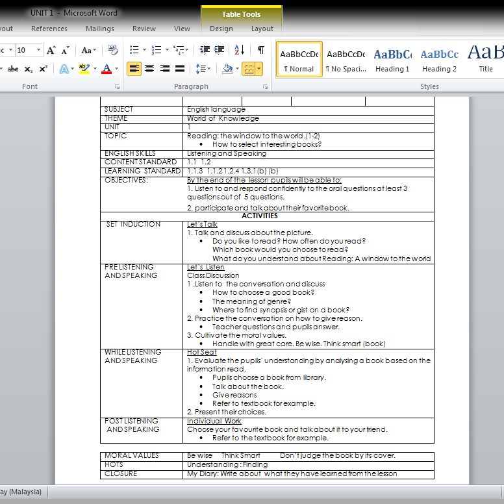Open the References tab
The width and height of the screenshot is (504, 504).
point(49,29)
